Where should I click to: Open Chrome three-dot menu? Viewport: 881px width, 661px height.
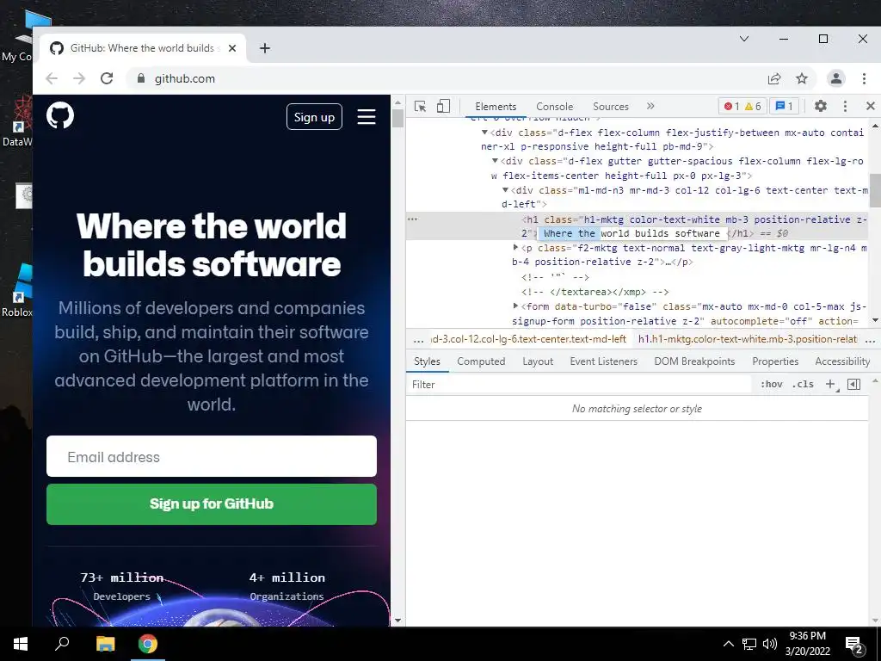(x=864, y=78)
